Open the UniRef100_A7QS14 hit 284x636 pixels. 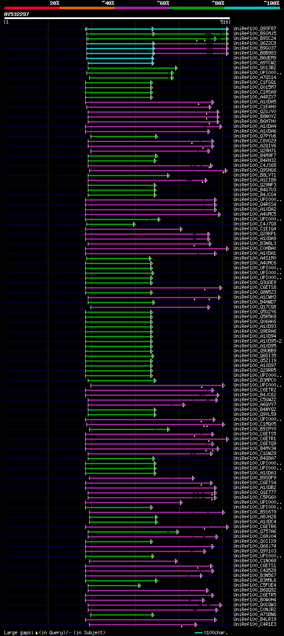pyautogui.click(x=255, y=78)
